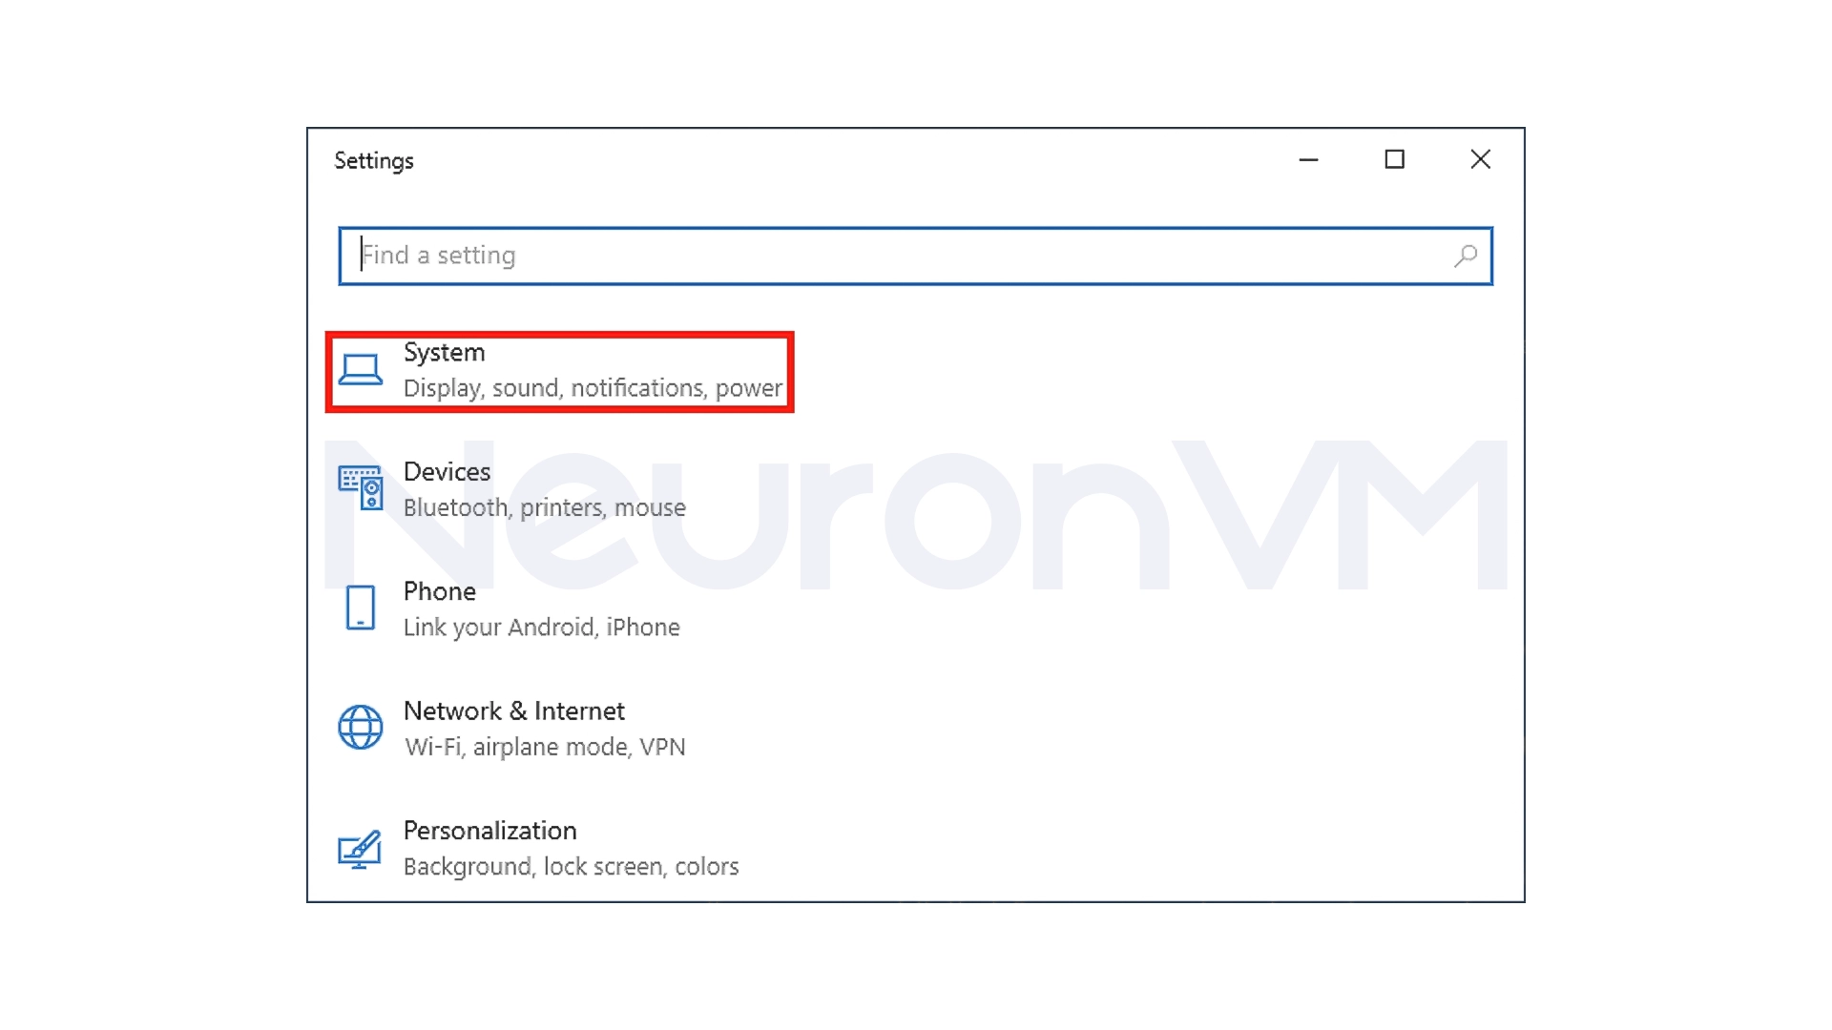Open Devices settings for Bluetooth and printers
Viewport: 1832px width, 1030px height.
click(x=447, y=471)
